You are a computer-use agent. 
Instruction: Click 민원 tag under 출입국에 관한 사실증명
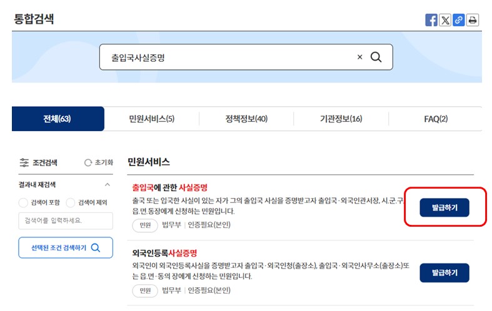pos(145,225)
